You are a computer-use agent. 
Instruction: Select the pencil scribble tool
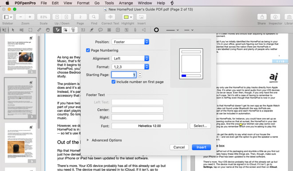(x=39, y=30)
